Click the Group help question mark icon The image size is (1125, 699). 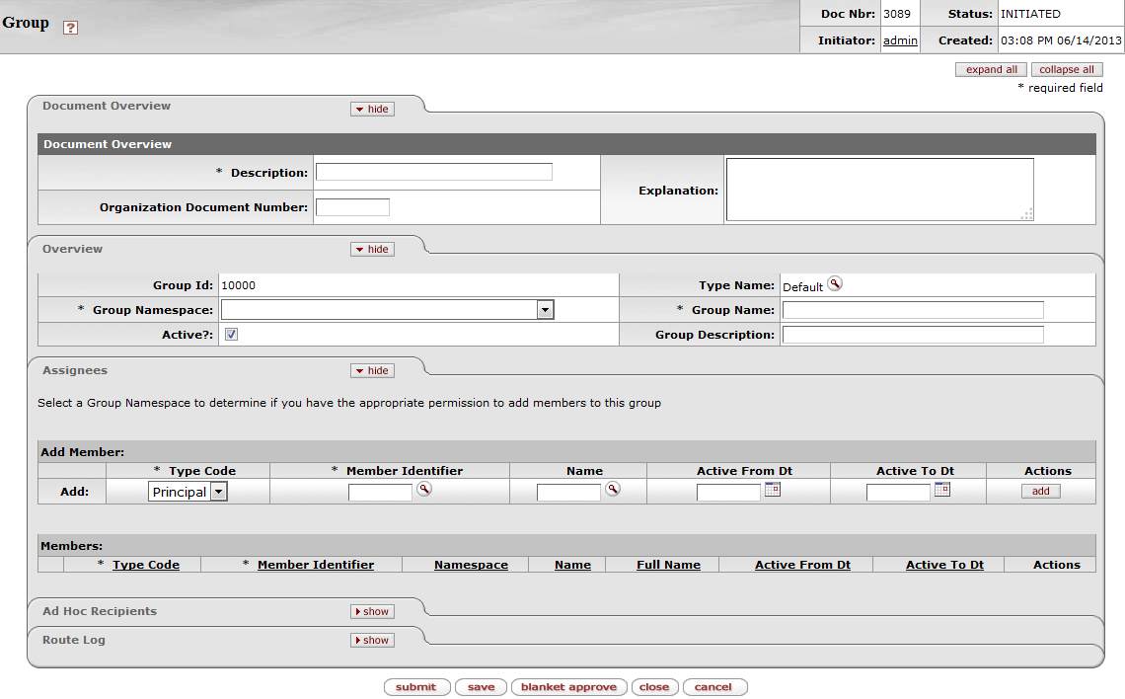click(70, 28)
